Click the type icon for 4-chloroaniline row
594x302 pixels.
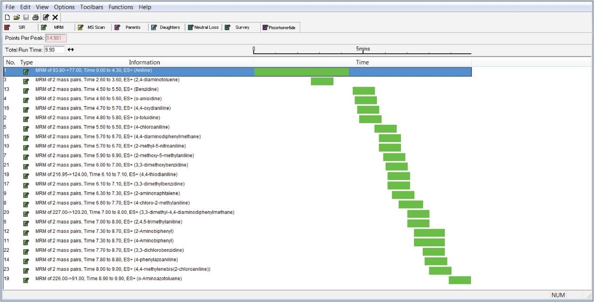click(x=26, y=128)
